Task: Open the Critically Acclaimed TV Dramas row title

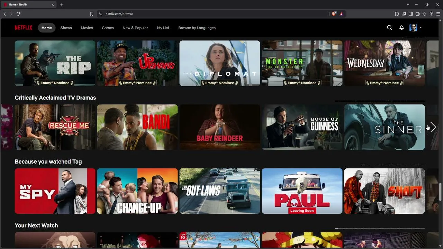Action: 55,98
